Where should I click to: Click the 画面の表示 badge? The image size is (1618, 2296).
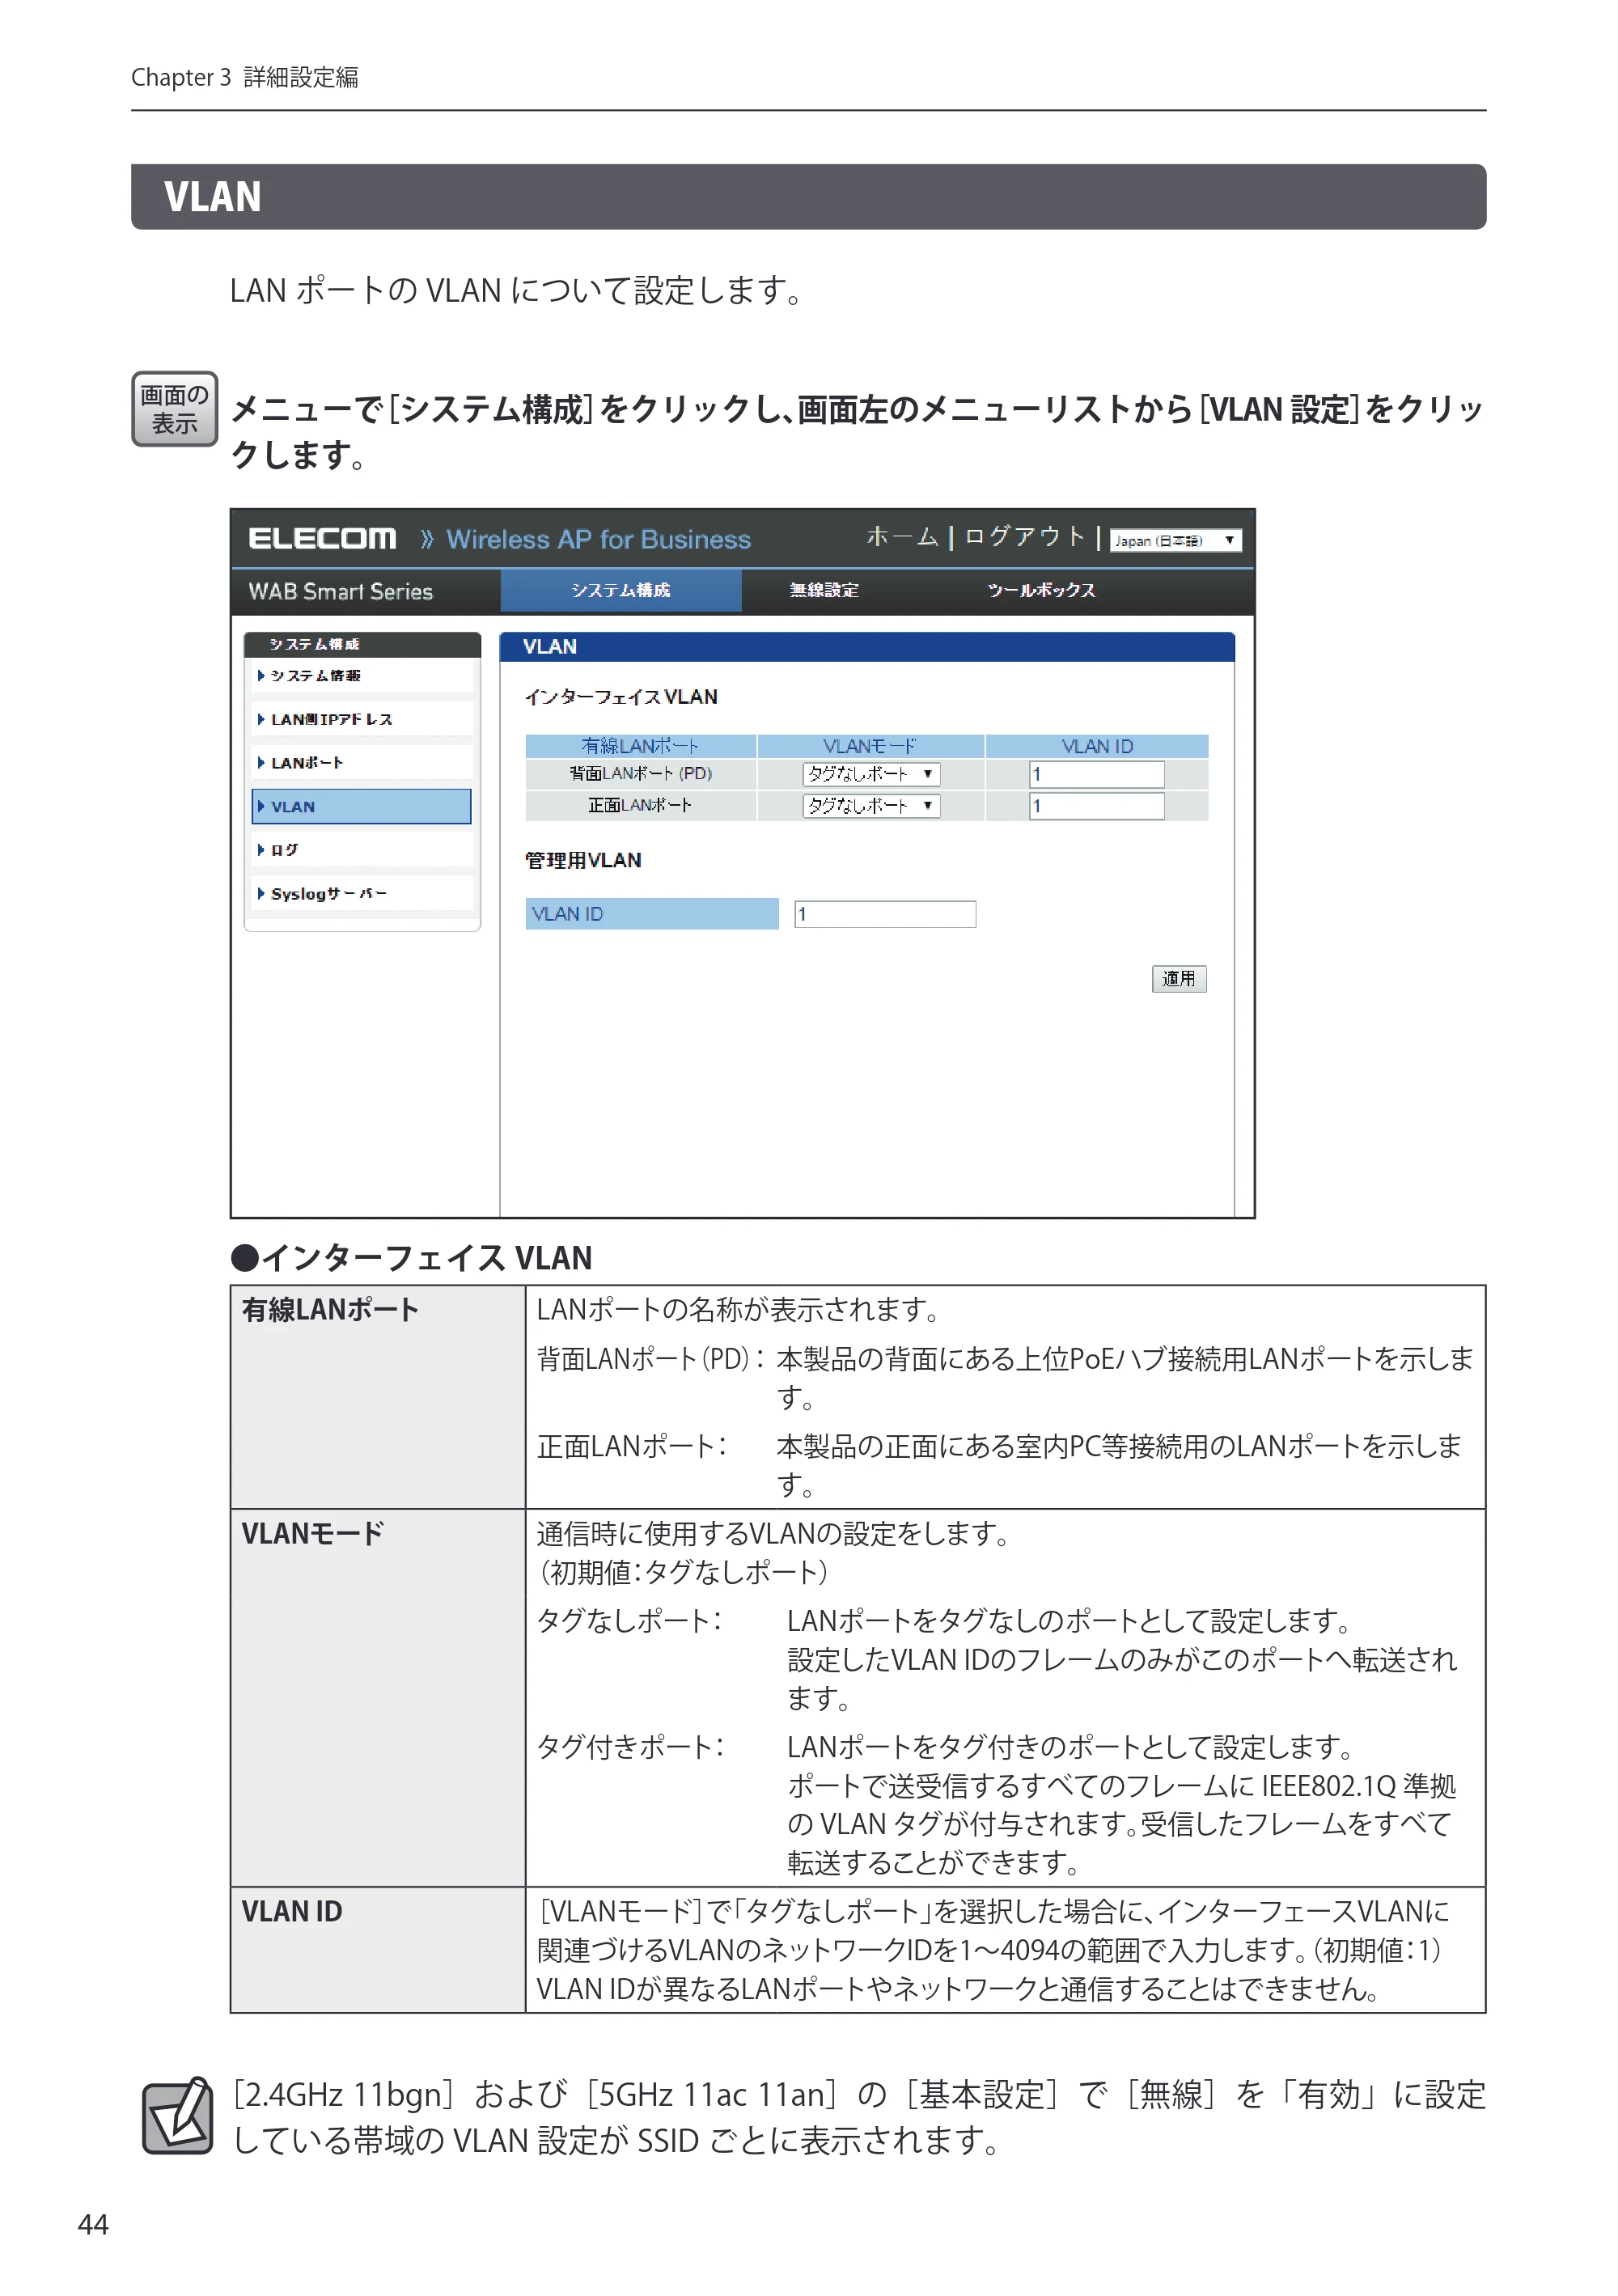point(174,409)
